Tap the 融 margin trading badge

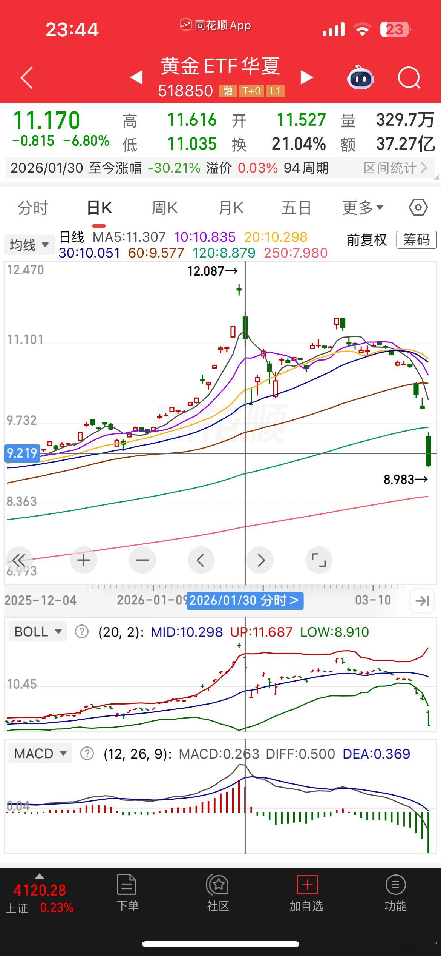(x=228, y=91)
